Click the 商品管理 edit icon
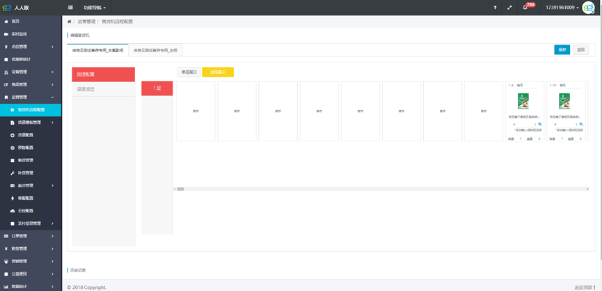 point(6,84)
